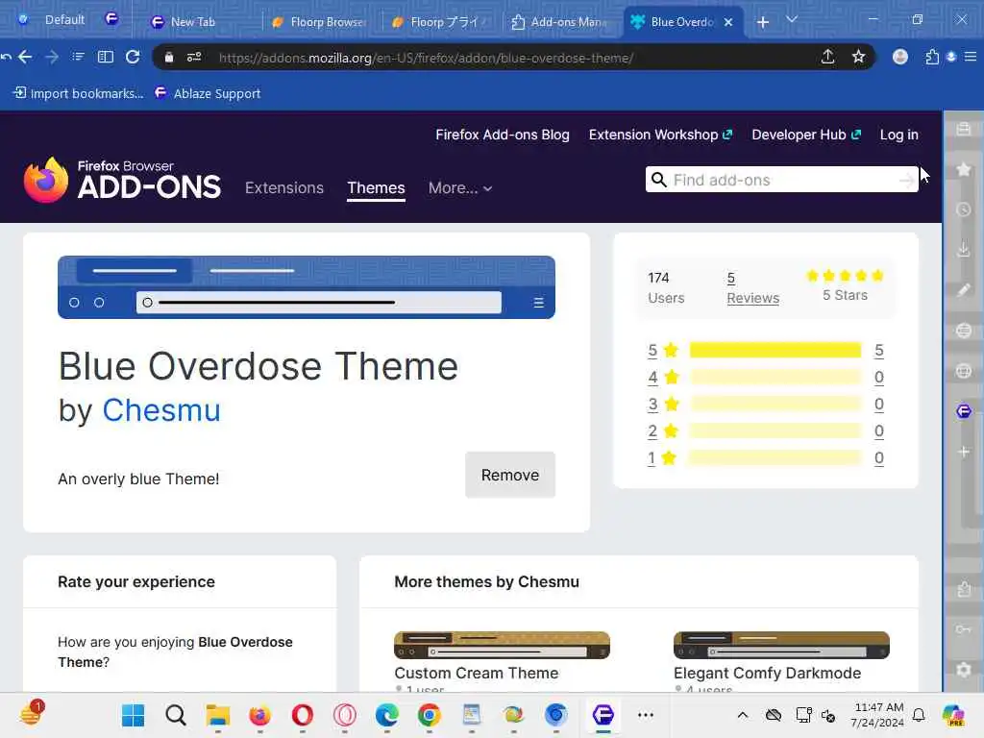
Task: Click the search submit arrow in Find add-ons
Action: 907,180
